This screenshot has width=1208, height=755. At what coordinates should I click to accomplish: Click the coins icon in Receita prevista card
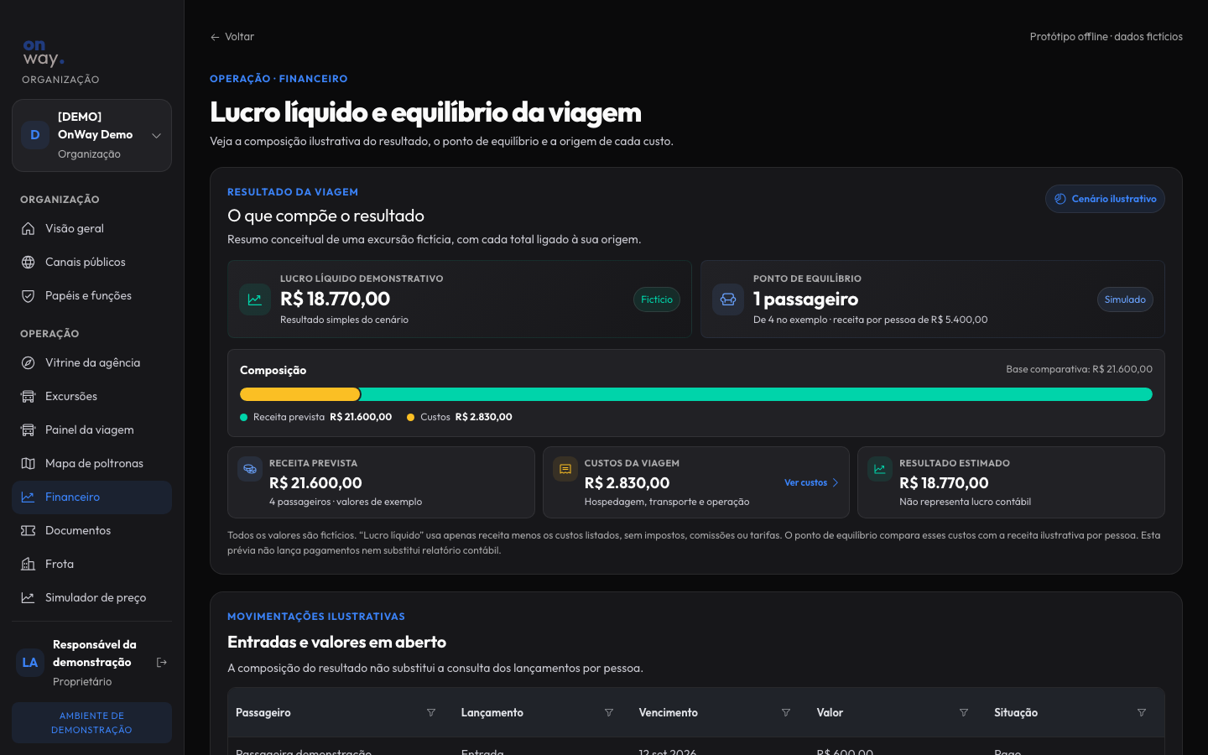coord(250,469)
